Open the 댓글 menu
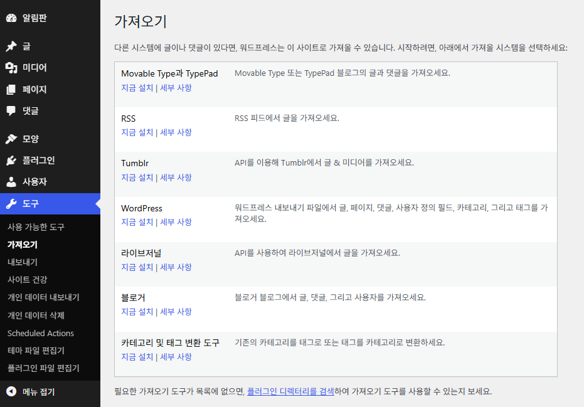Screen dimensions: 584x407 (x=31, y=110)
